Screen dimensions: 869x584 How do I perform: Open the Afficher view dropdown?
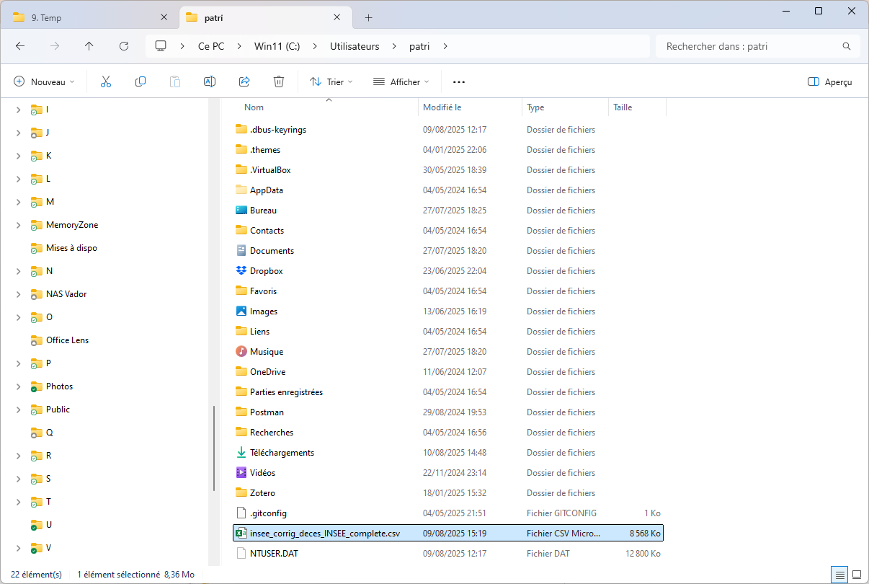[401, 82]
